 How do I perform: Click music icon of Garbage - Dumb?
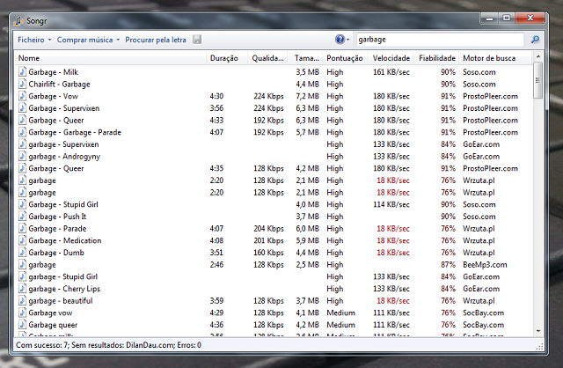22,253
